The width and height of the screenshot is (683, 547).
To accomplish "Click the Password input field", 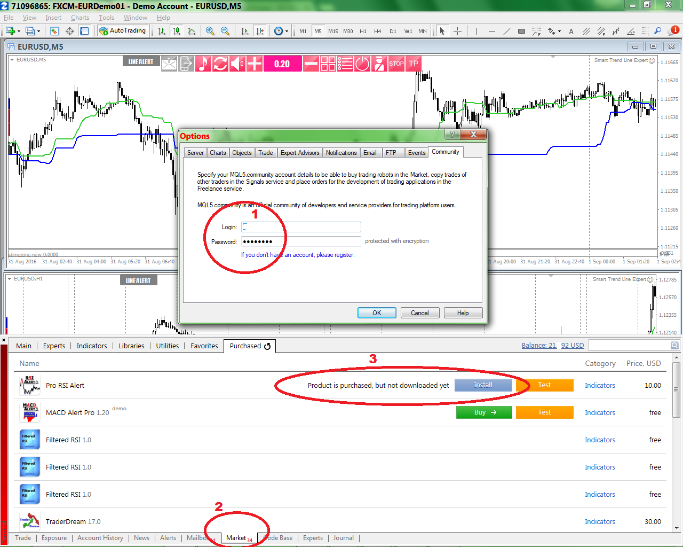I will (x=301, y=241).
